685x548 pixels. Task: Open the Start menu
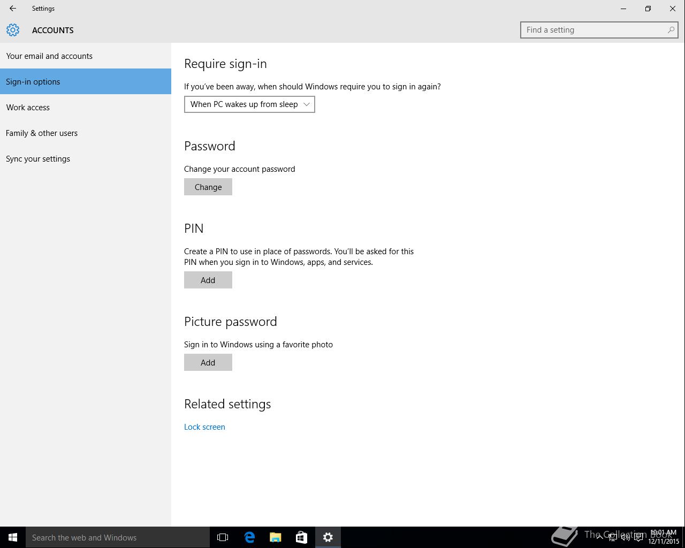[x=13, y=537]
